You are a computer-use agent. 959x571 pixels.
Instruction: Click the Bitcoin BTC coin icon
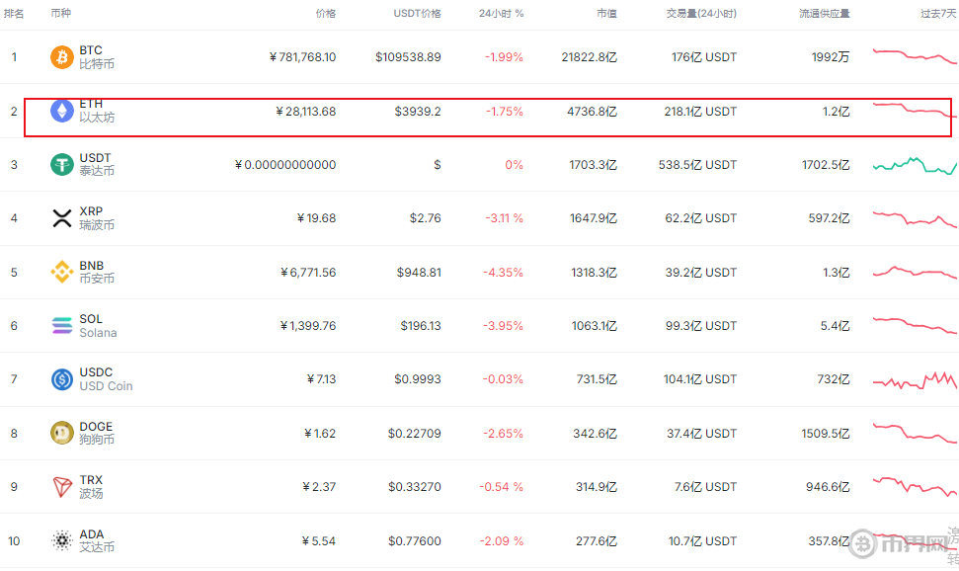pos(62,57)
